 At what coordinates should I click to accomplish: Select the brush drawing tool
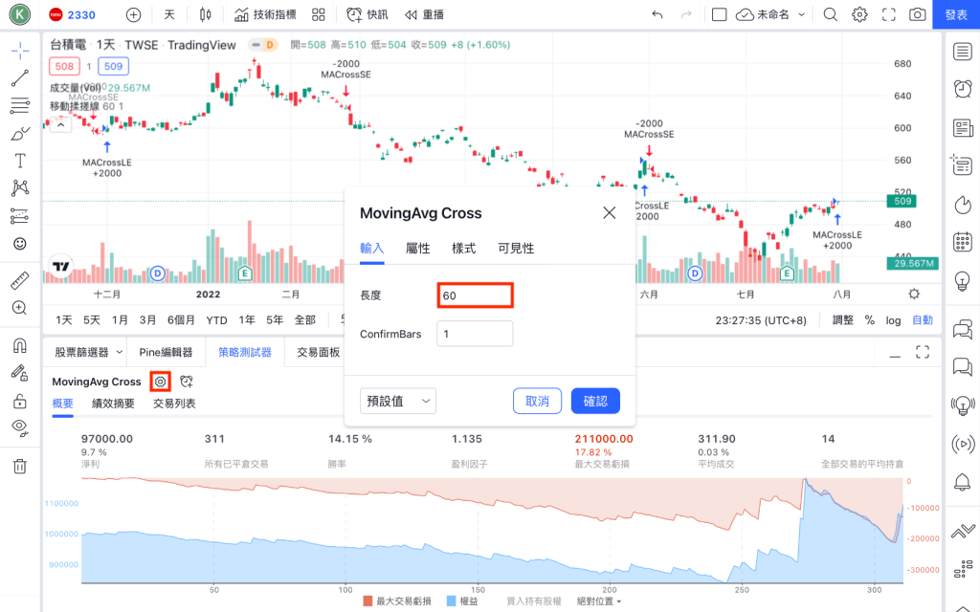pos(20,134)
